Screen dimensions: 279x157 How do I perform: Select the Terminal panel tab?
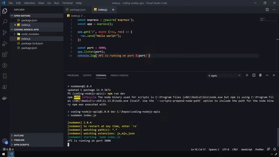pyautogui.click(x=101, y=75)
